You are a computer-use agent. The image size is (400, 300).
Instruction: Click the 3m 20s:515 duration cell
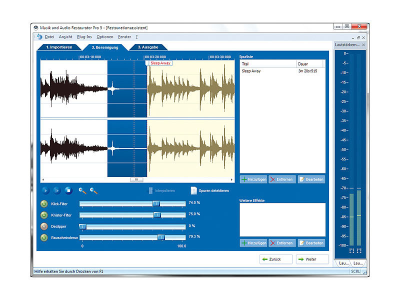click(307, 71)
